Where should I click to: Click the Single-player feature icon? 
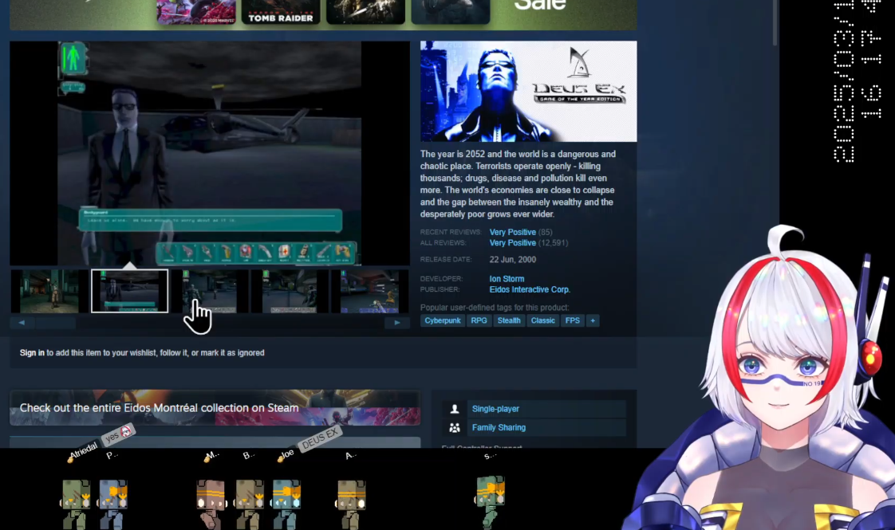455,409
